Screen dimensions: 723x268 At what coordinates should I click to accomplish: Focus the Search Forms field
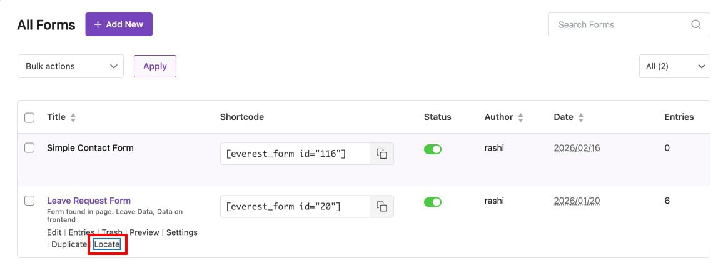click(629, 24)
